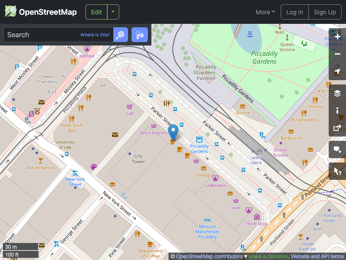Open the Map Key legend icon
346x260 pixels.
pyautogui.click(x=337, y=110)
